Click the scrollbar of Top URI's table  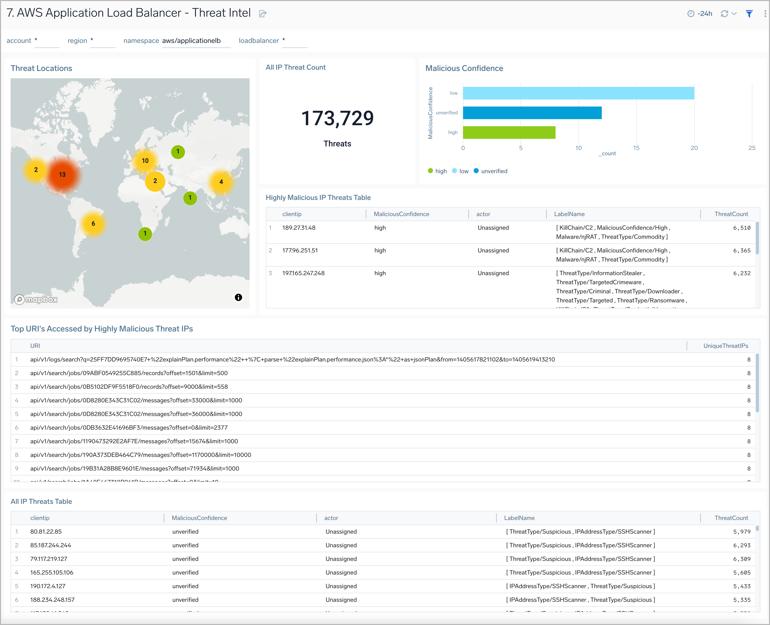pyautogui.click(x=757, y=383)
